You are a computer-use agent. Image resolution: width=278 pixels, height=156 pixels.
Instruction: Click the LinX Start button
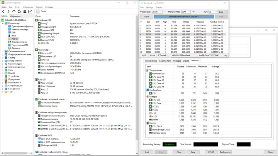coord(146,17)
